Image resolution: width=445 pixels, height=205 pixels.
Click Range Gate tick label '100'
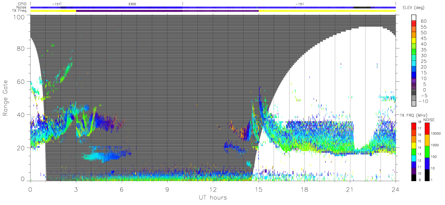point(19,17)
